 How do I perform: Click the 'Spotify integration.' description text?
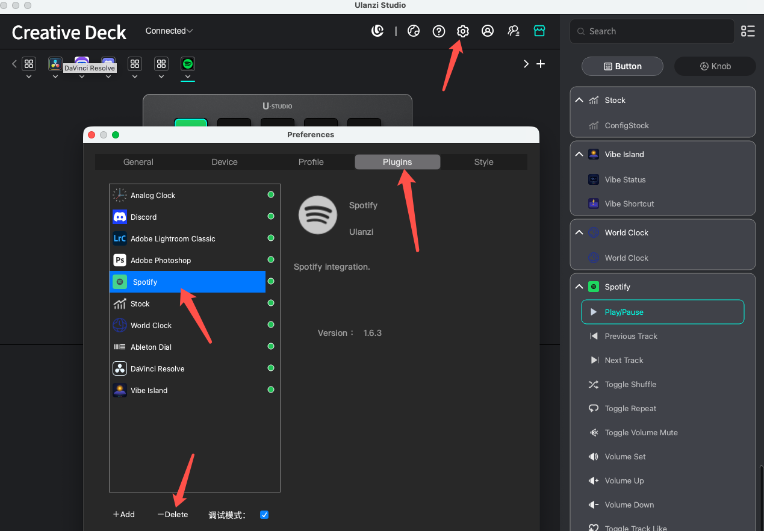[332, 267]
